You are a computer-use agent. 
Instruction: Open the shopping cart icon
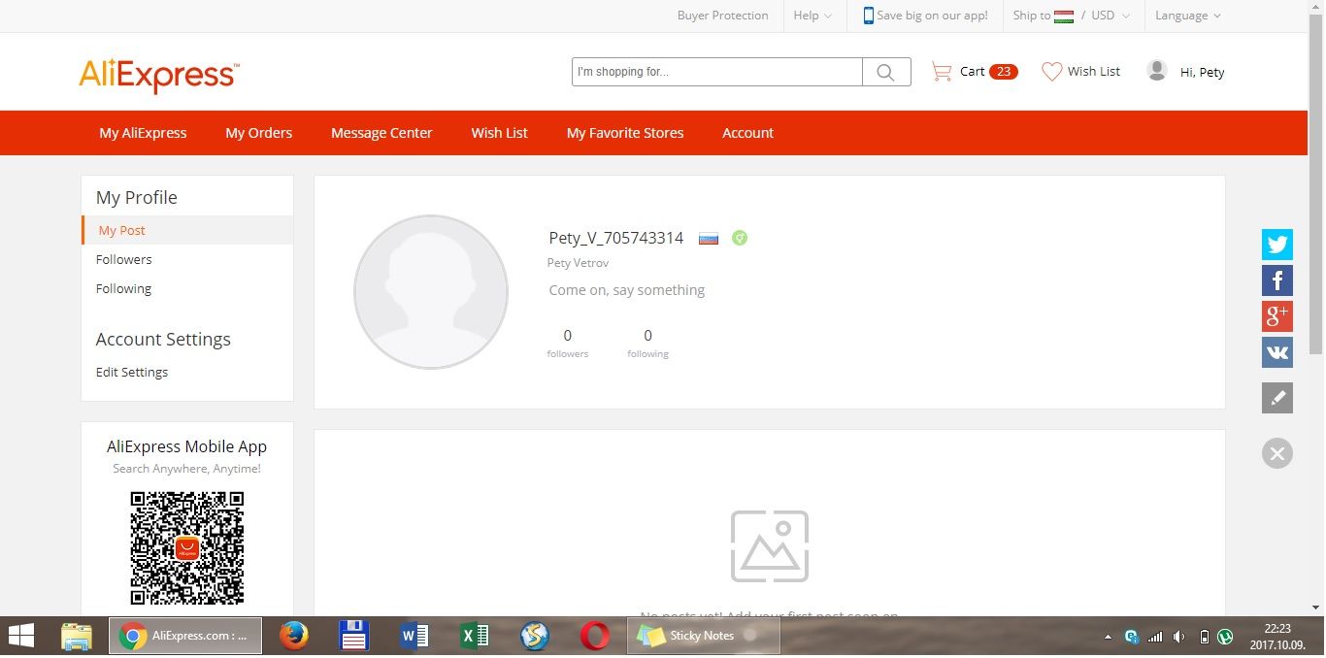tap(941, 72)
